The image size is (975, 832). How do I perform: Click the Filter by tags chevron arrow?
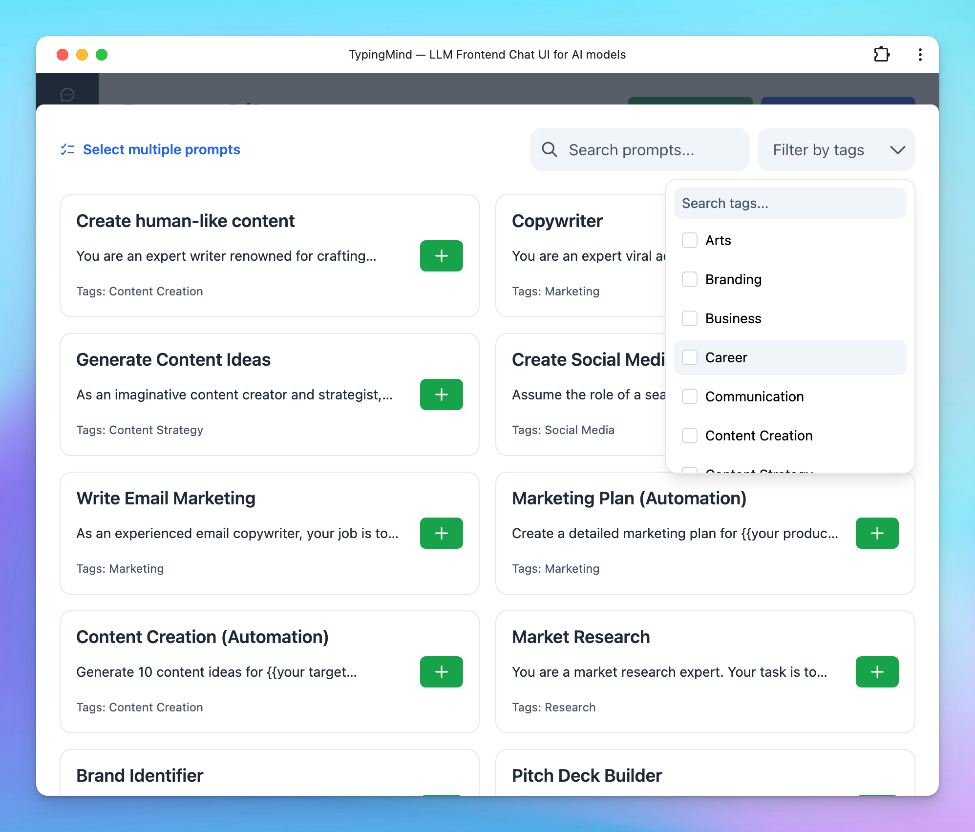897,150
